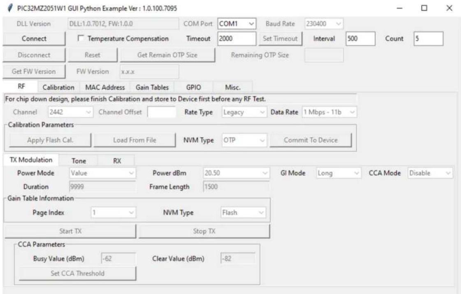
Task: Switch to the GPIO tab
Action: pyautogui.click(x=193, y=87)
